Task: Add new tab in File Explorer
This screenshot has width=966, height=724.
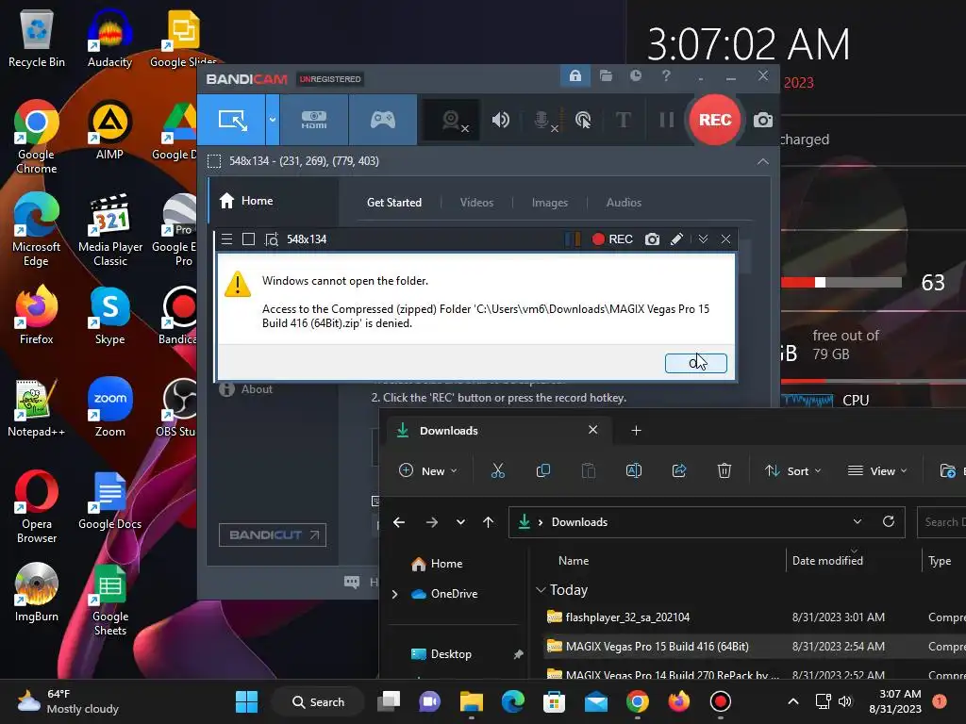Action: coord(636,430)
